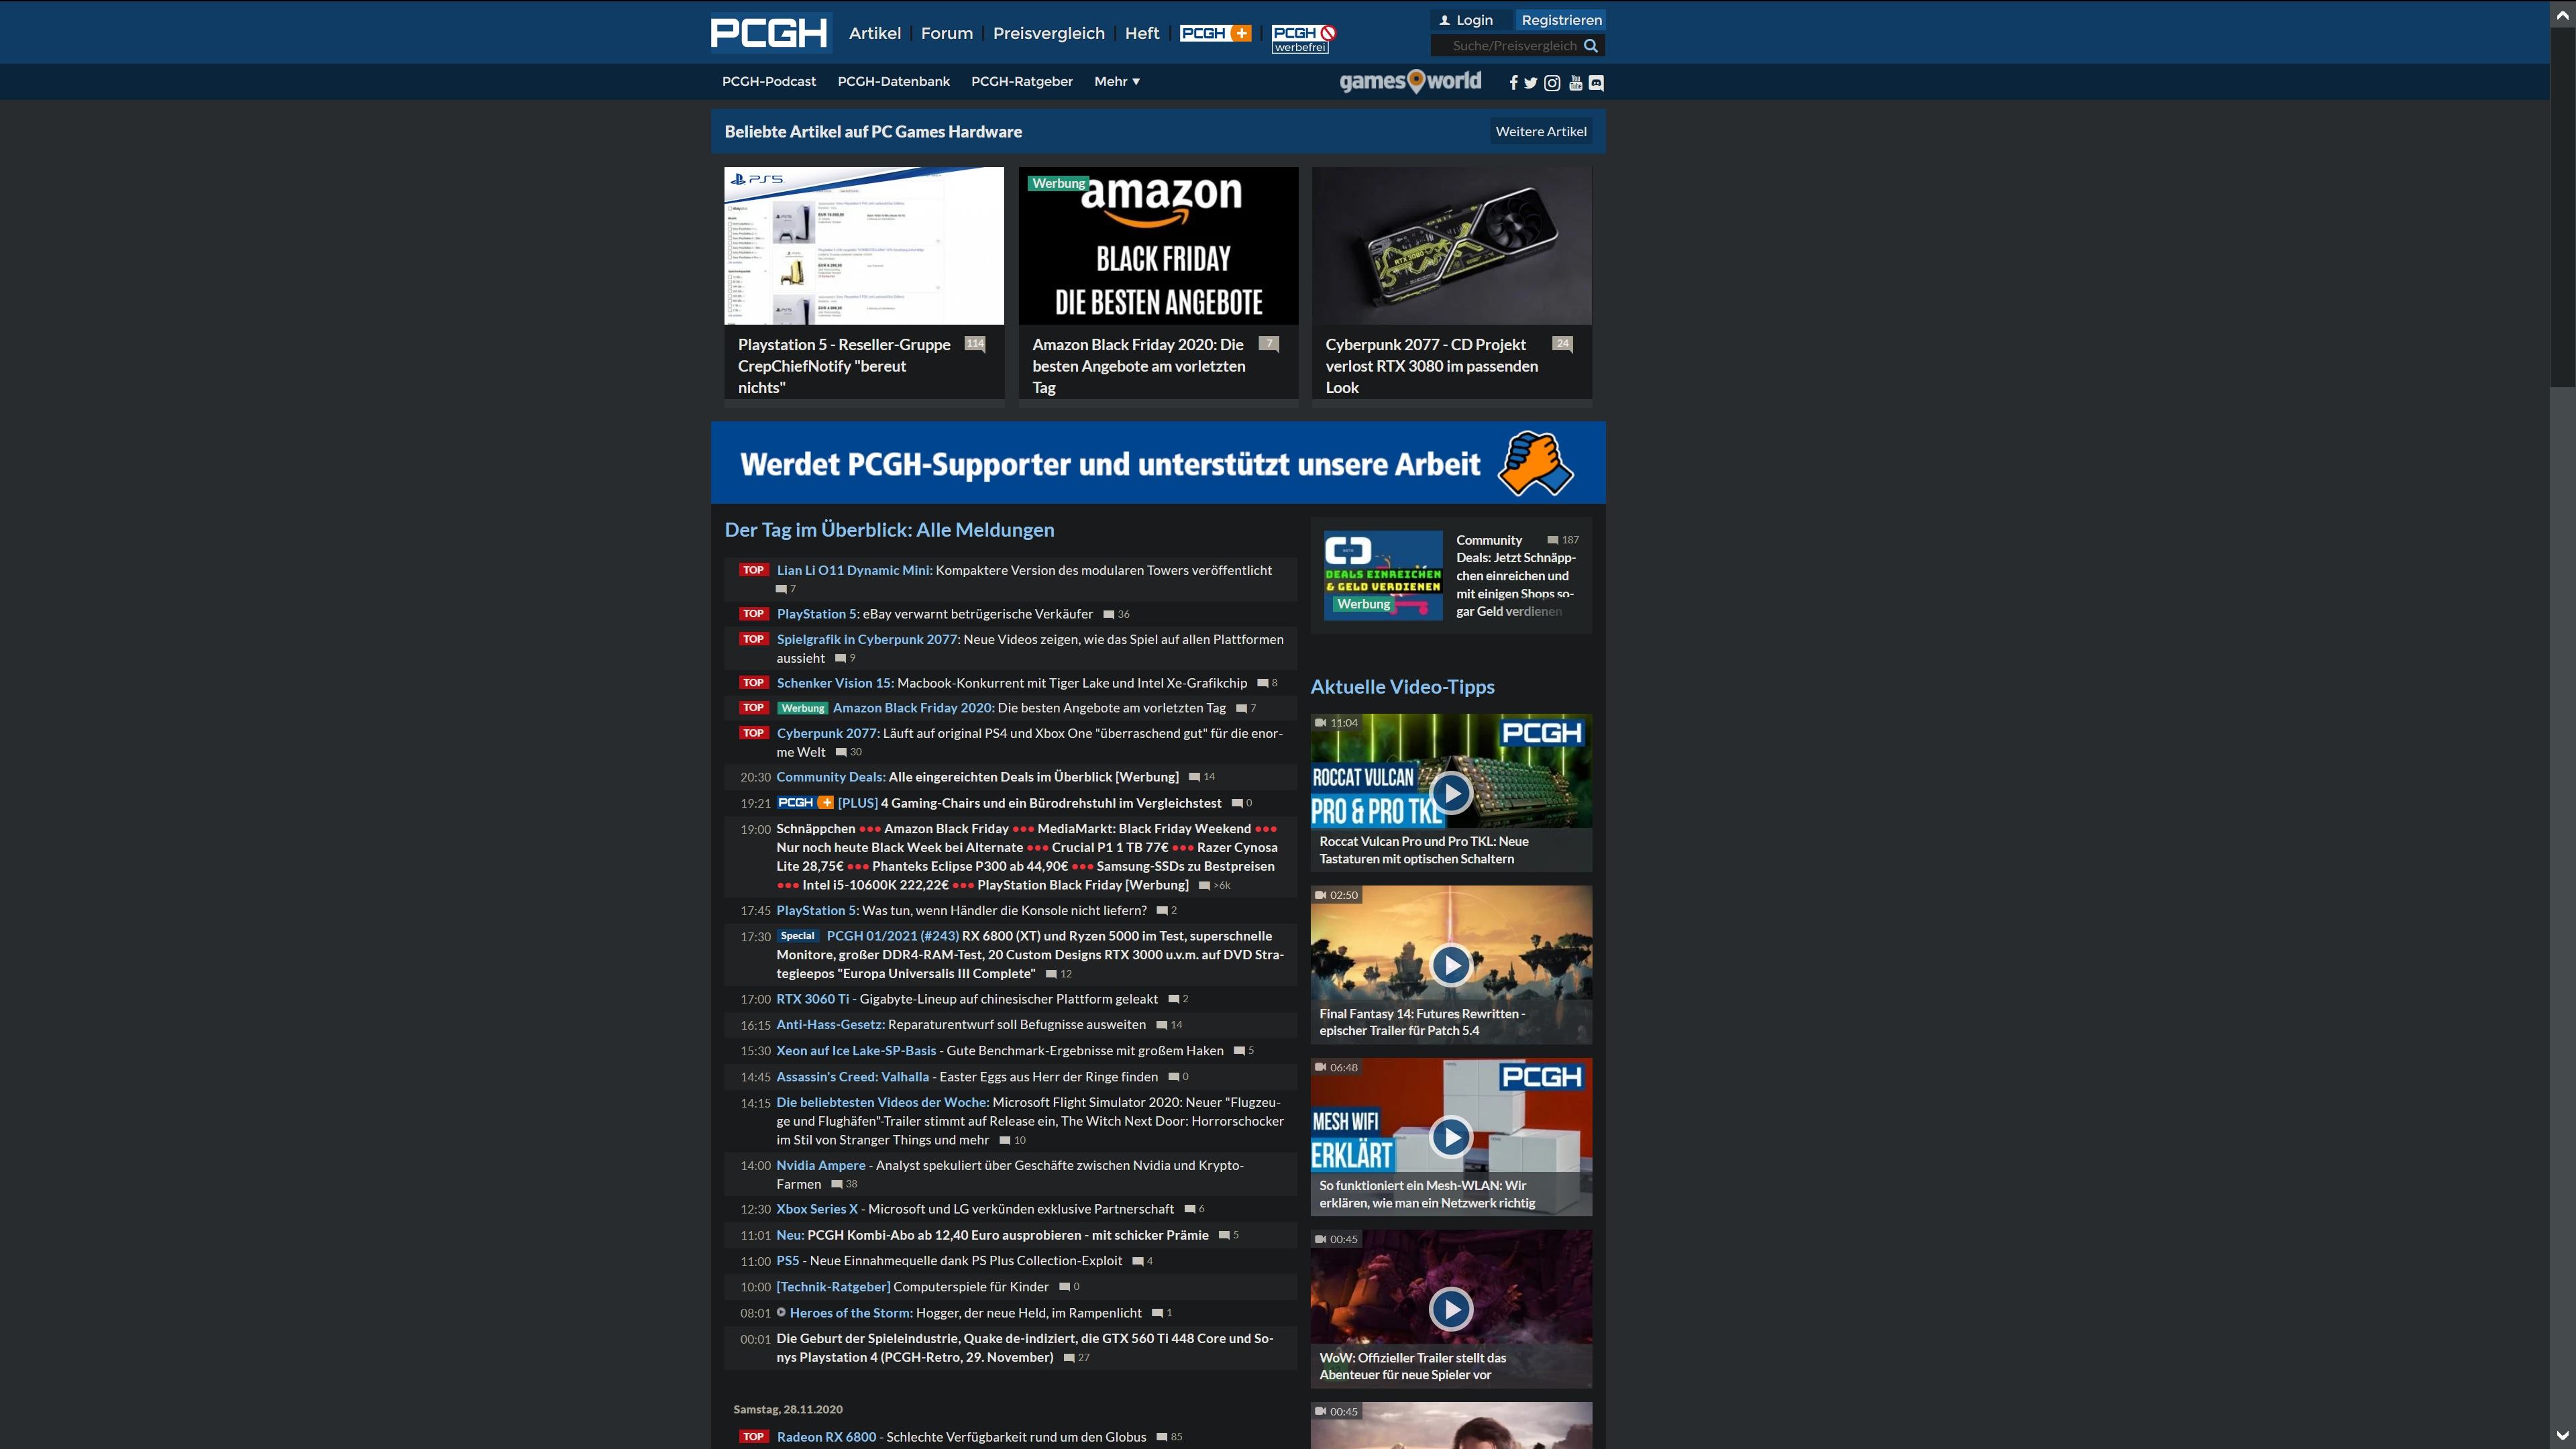Open the Cyberpunk RTX 3080 card thumbnail
The width and height of the screenshot is (2576, 1449).
1451,246
